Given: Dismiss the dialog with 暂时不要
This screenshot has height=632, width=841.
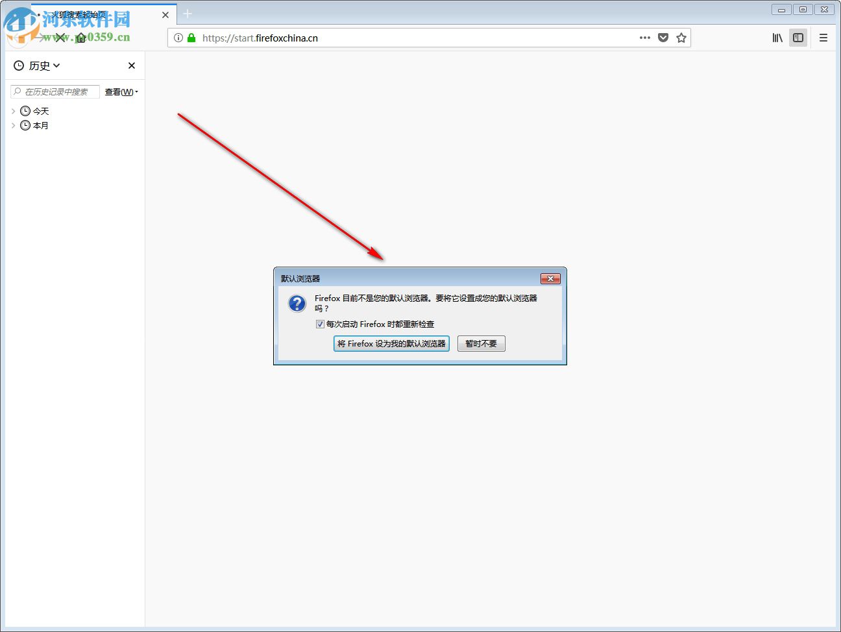Looking at the screenshot, I should click(x=481, y=343).
